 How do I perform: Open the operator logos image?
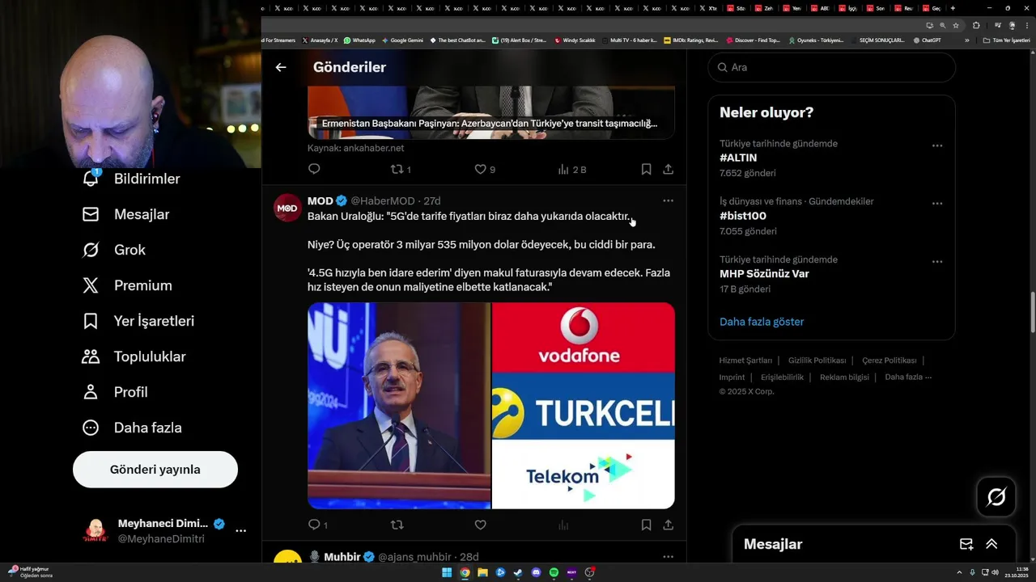[x=584, y=406]
